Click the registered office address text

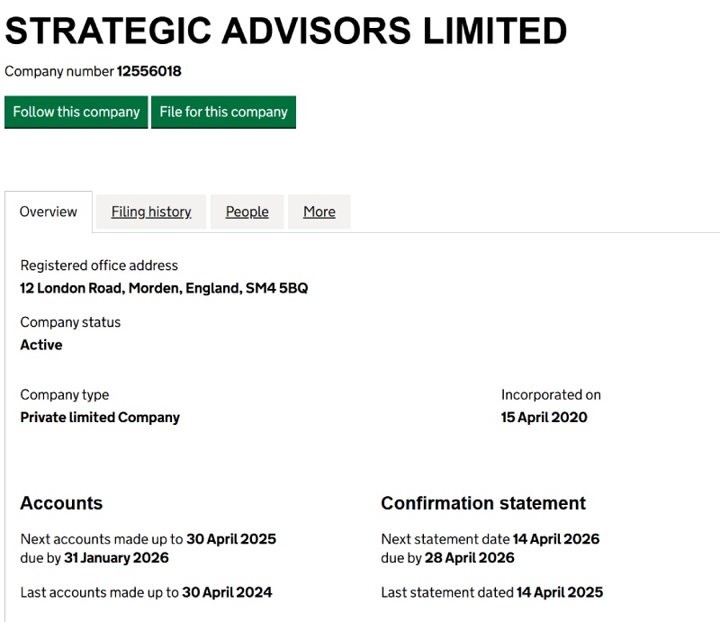point(99,265)
